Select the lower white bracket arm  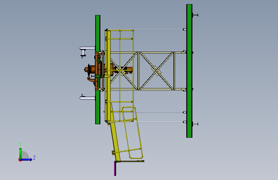click(x=88, y=98)
